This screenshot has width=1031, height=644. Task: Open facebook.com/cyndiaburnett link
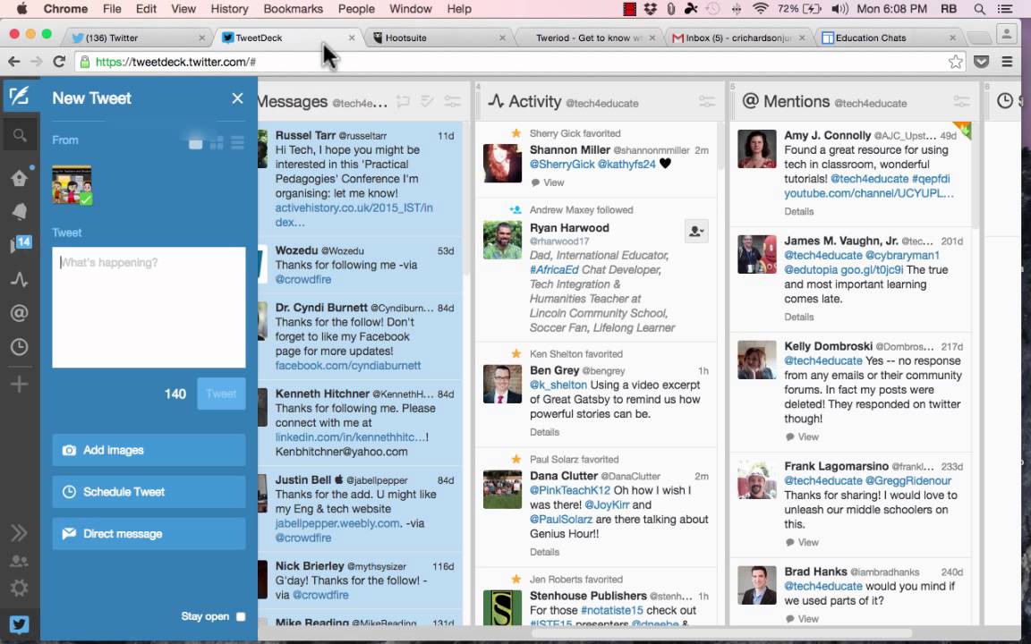point(348,365)
